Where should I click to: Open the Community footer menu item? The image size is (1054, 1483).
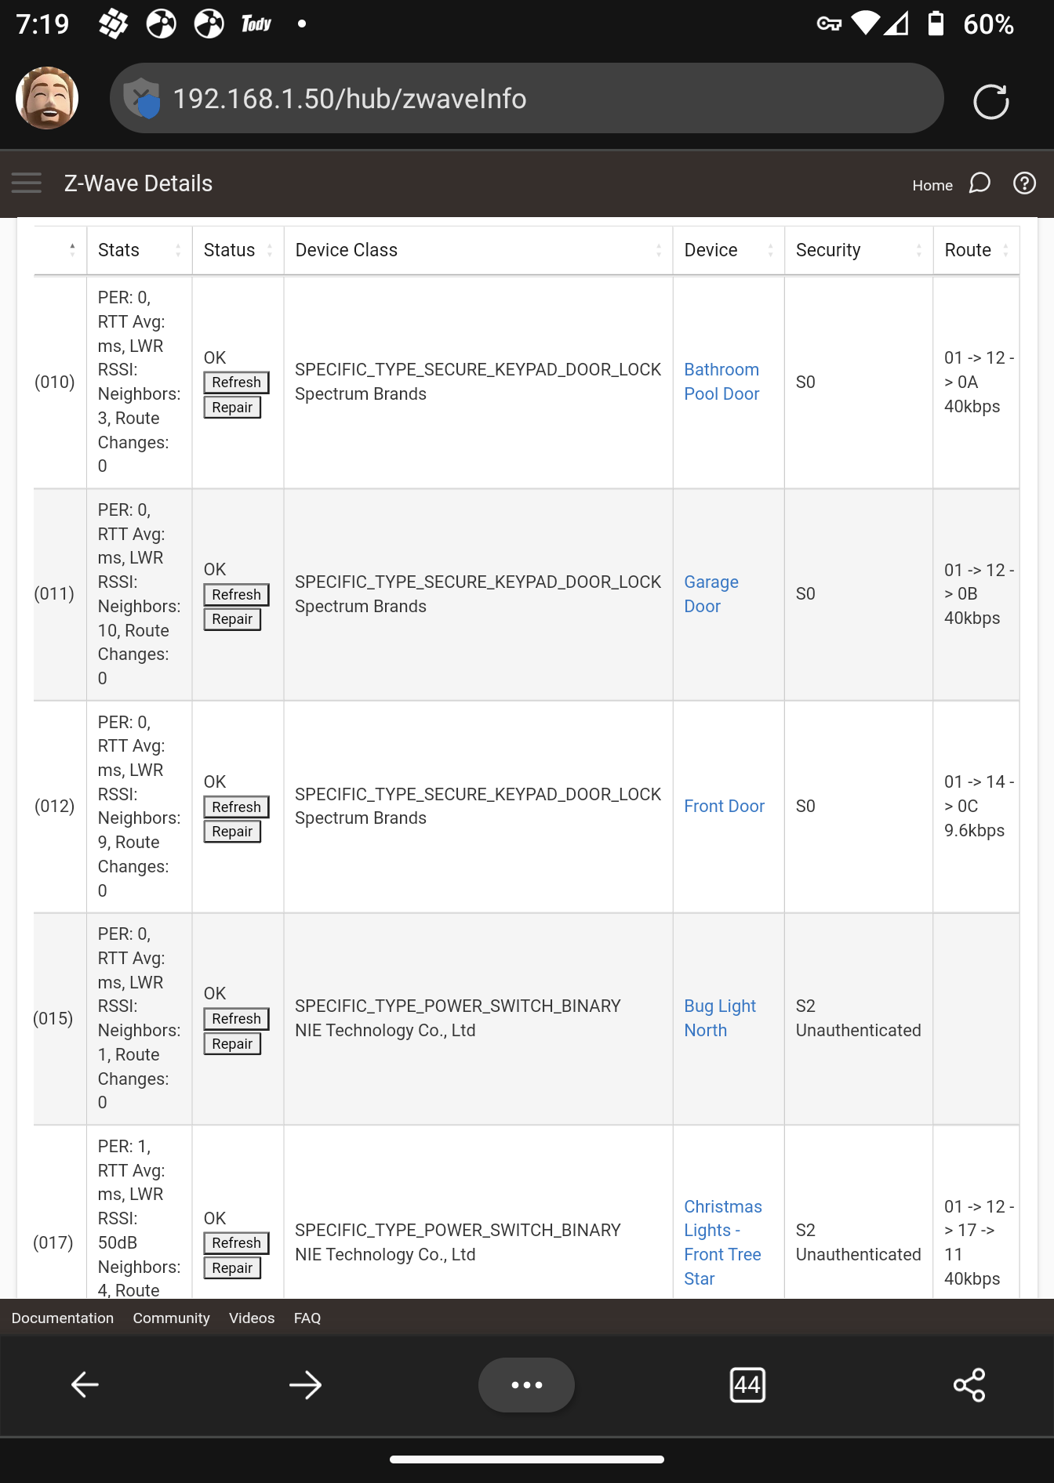tap(171, 1318)
